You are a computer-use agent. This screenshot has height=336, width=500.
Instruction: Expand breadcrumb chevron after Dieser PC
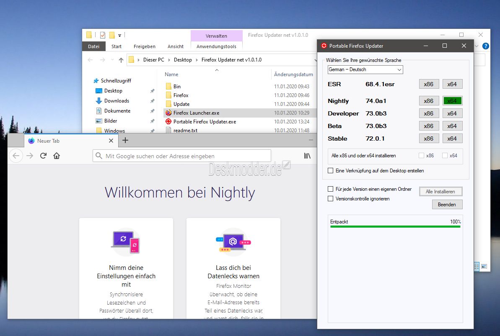pyautogui.click(x=169, y=60)
